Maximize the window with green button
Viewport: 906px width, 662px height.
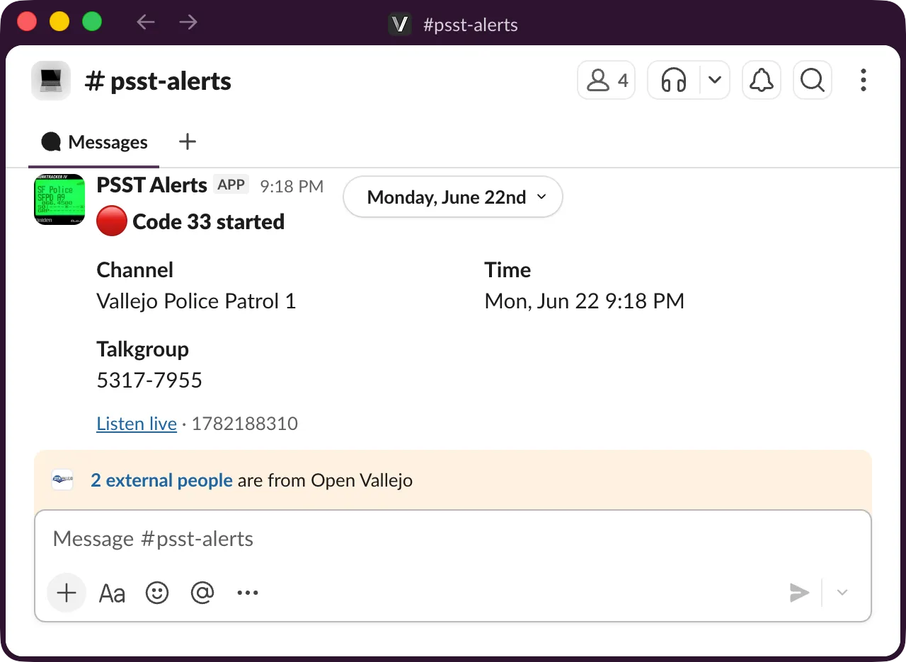92,22
